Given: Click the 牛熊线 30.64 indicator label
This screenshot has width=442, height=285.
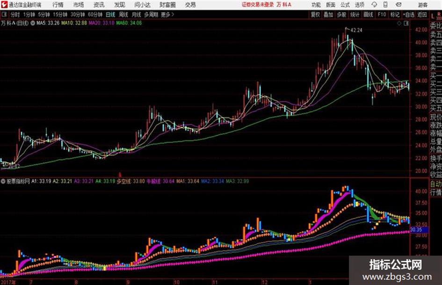Looking at the screenshot, I should [161, 182].
